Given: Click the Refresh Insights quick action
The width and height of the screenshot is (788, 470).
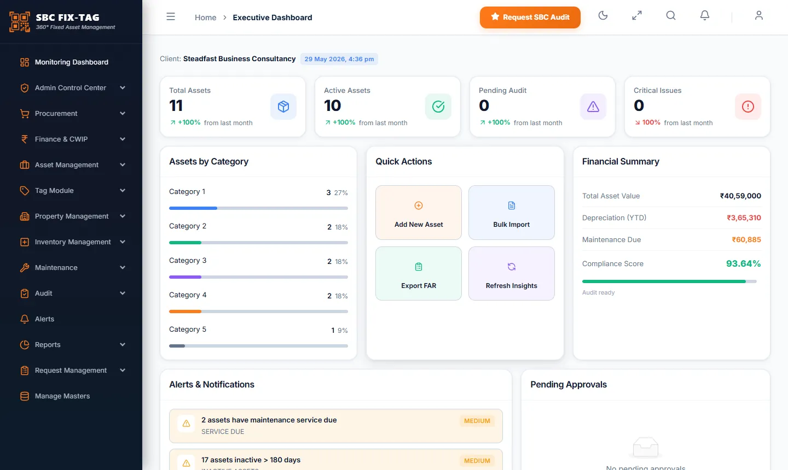Looking at the screenshot, I should tap(512, 274).
